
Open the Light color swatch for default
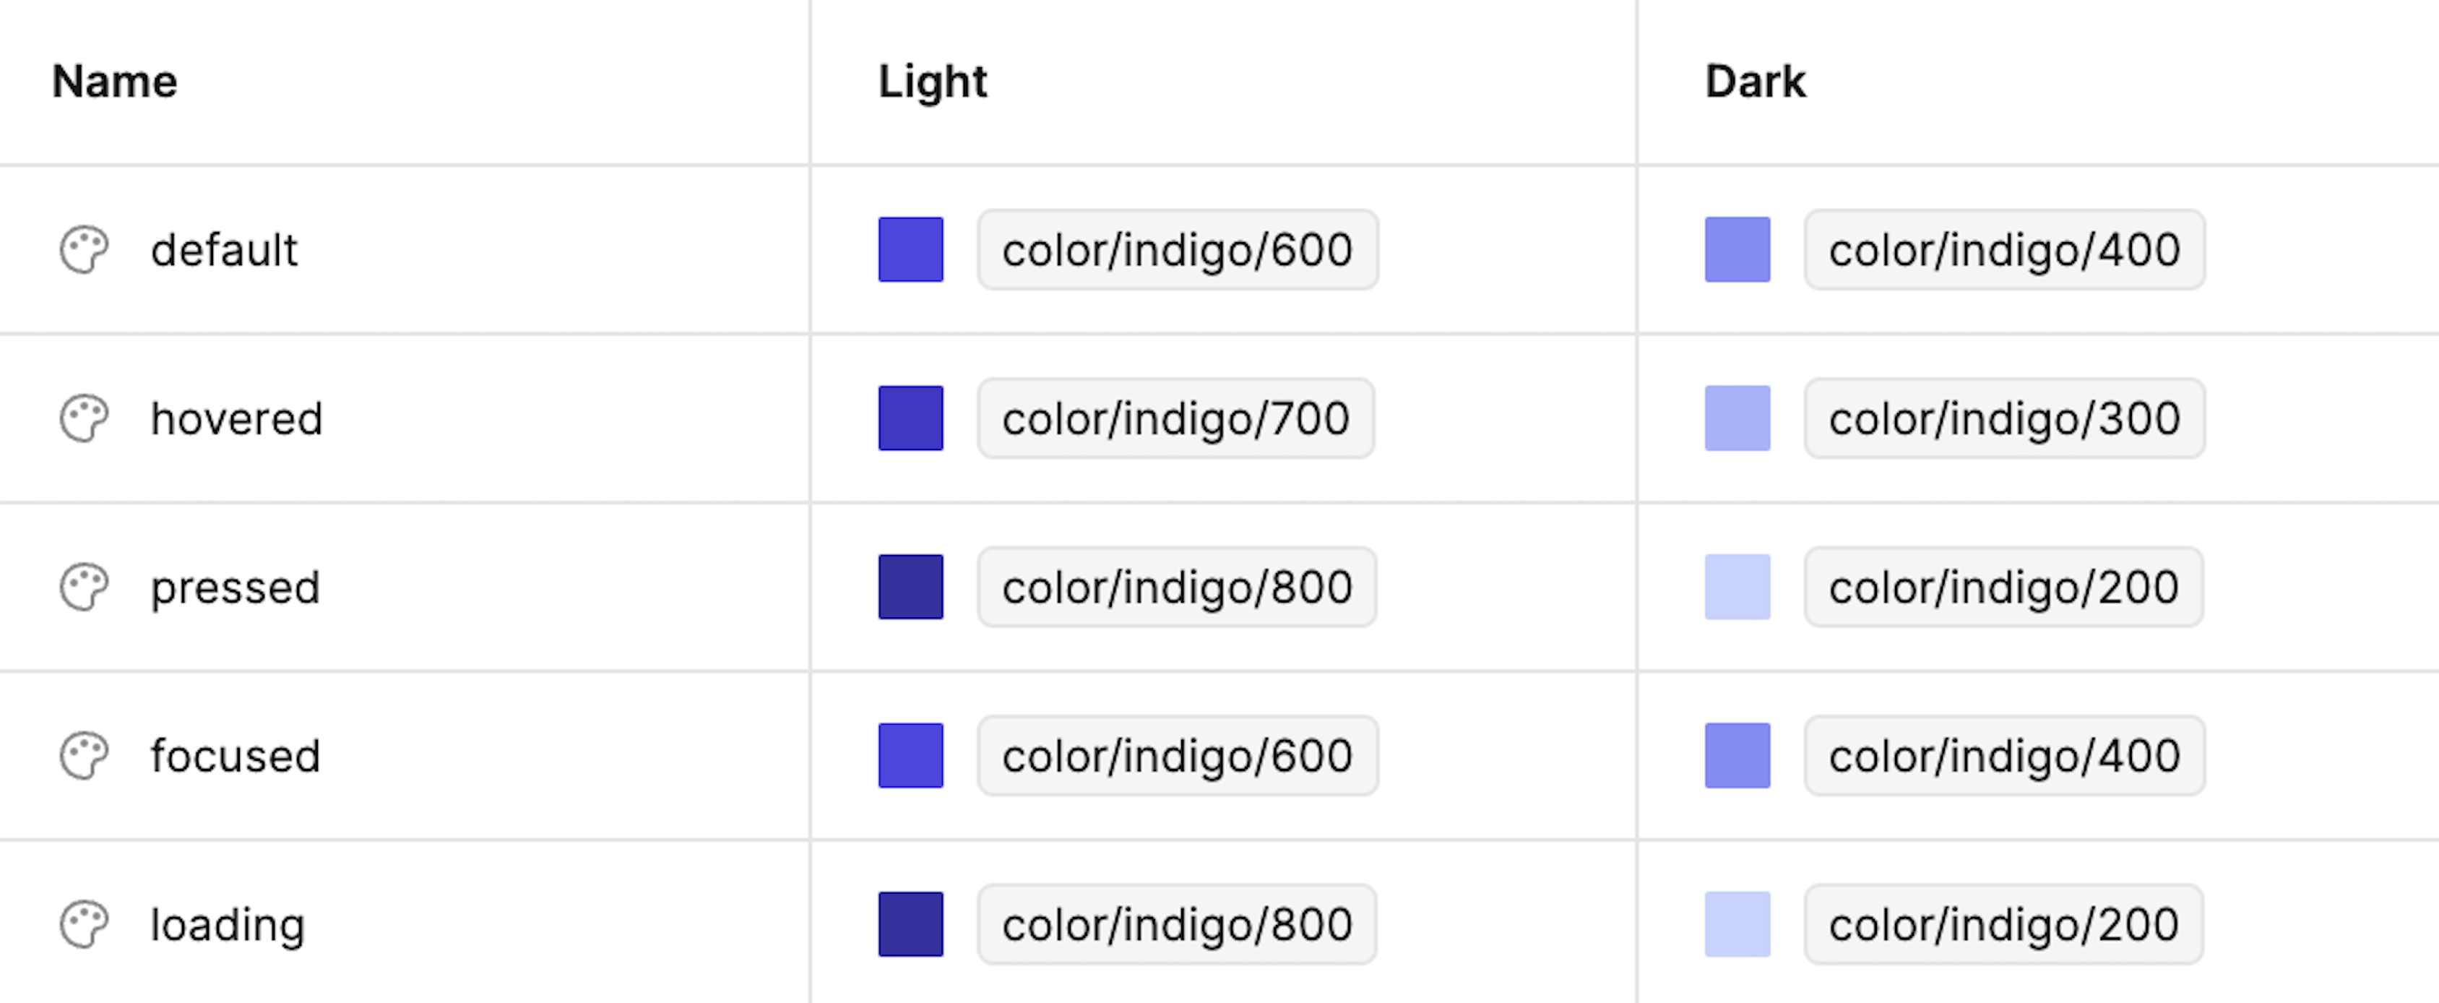click(911, 250)
